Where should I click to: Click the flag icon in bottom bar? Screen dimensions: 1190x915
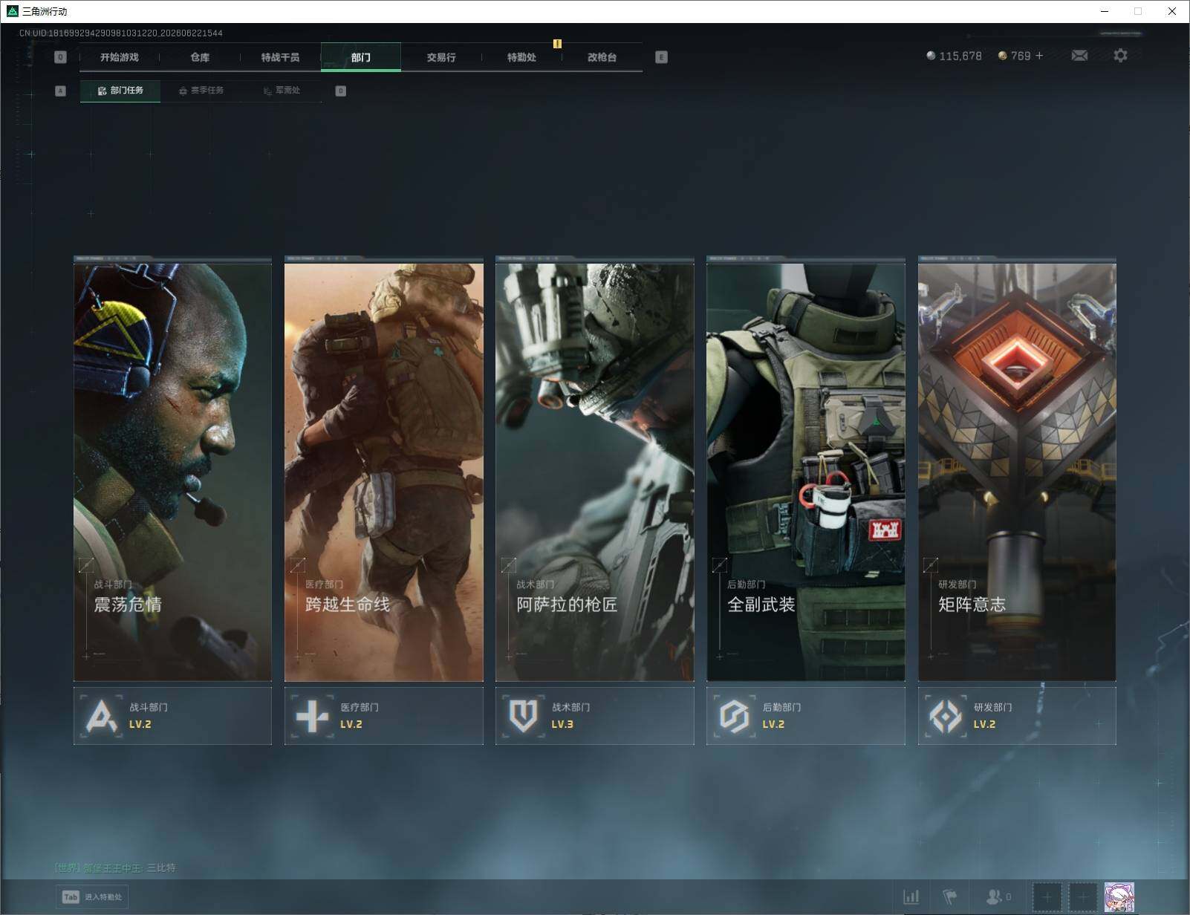click(x=950, y=897)
